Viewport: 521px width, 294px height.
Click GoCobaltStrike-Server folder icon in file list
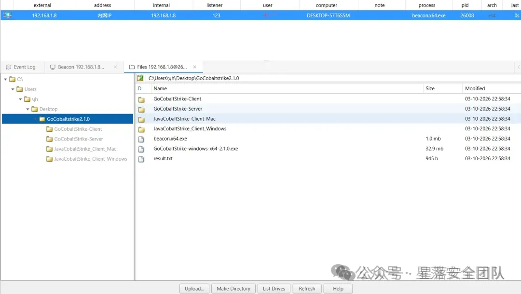click(141, 110)
